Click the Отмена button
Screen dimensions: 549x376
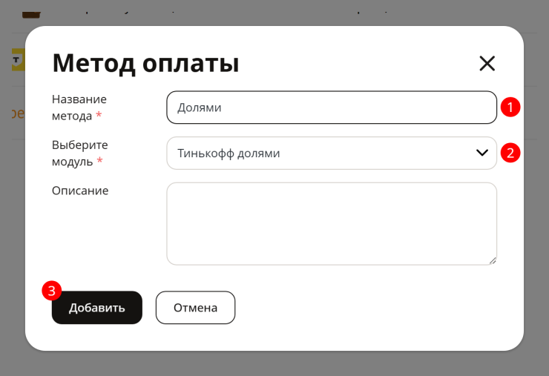[x=195, y=307]
